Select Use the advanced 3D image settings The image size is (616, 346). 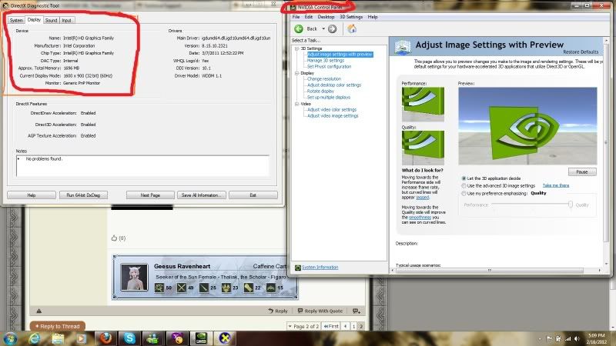[x=464, y=186]
